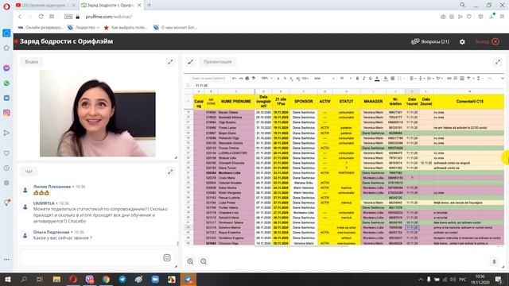Open WhatsApp in Opera sidebar

[x=6, y=83]
